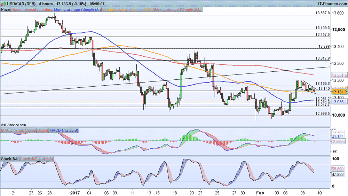Select Moving average (Simple 200) legend

(x=177, y=9)
